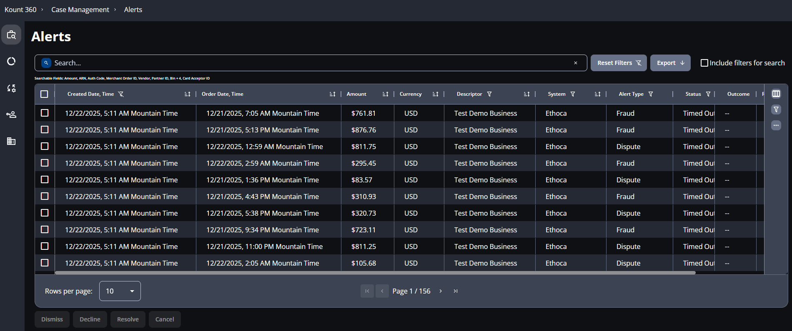Open the sync settings sidebar icon

[x=11, y=88]
